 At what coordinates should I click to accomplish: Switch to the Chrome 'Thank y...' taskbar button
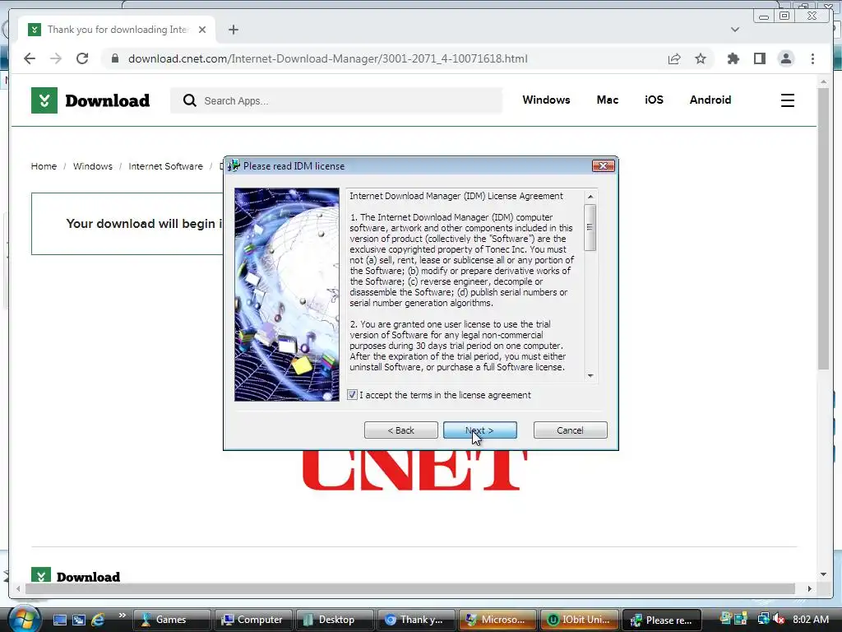tap(416, 620)
